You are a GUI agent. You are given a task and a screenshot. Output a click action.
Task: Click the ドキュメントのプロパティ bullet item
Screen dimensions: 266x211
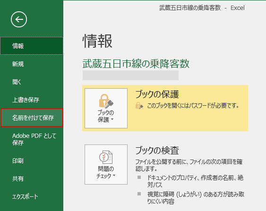point(195,181)
